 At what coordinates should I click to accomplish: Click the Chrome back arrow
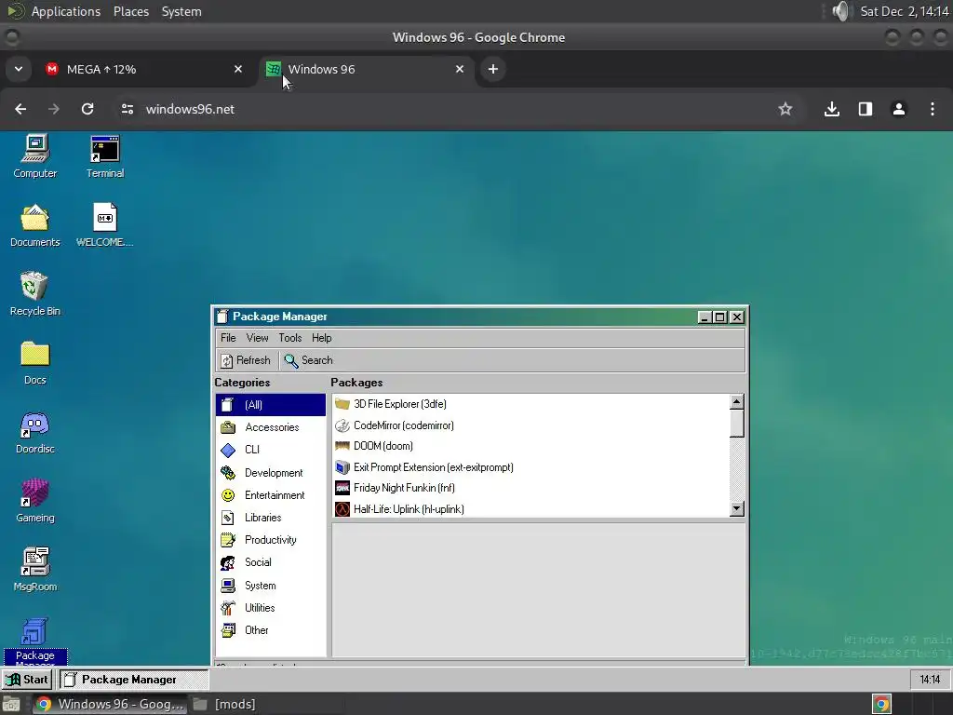coord(20,110)
